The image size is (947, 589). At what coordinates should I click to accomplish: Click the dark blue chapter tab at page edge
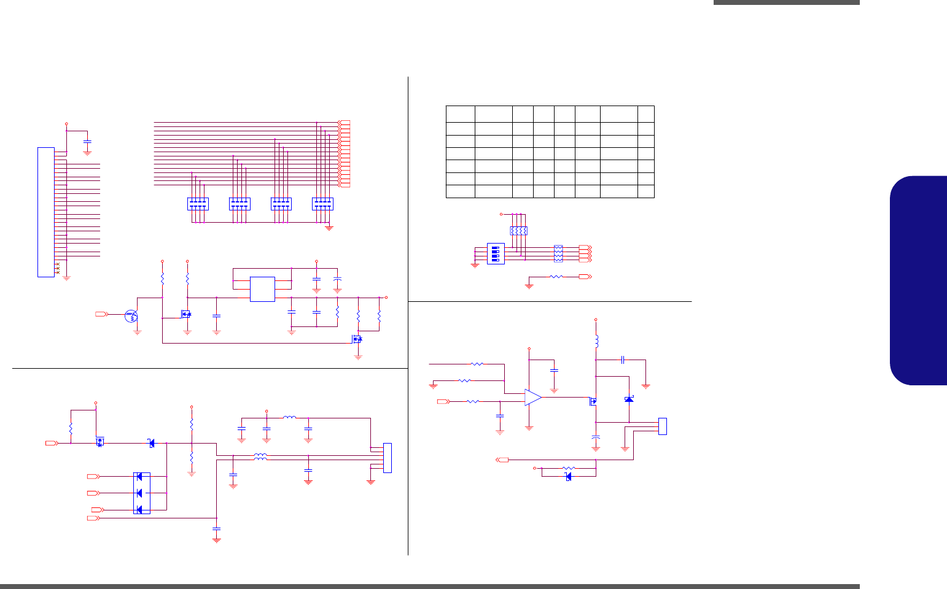[918, 281]
